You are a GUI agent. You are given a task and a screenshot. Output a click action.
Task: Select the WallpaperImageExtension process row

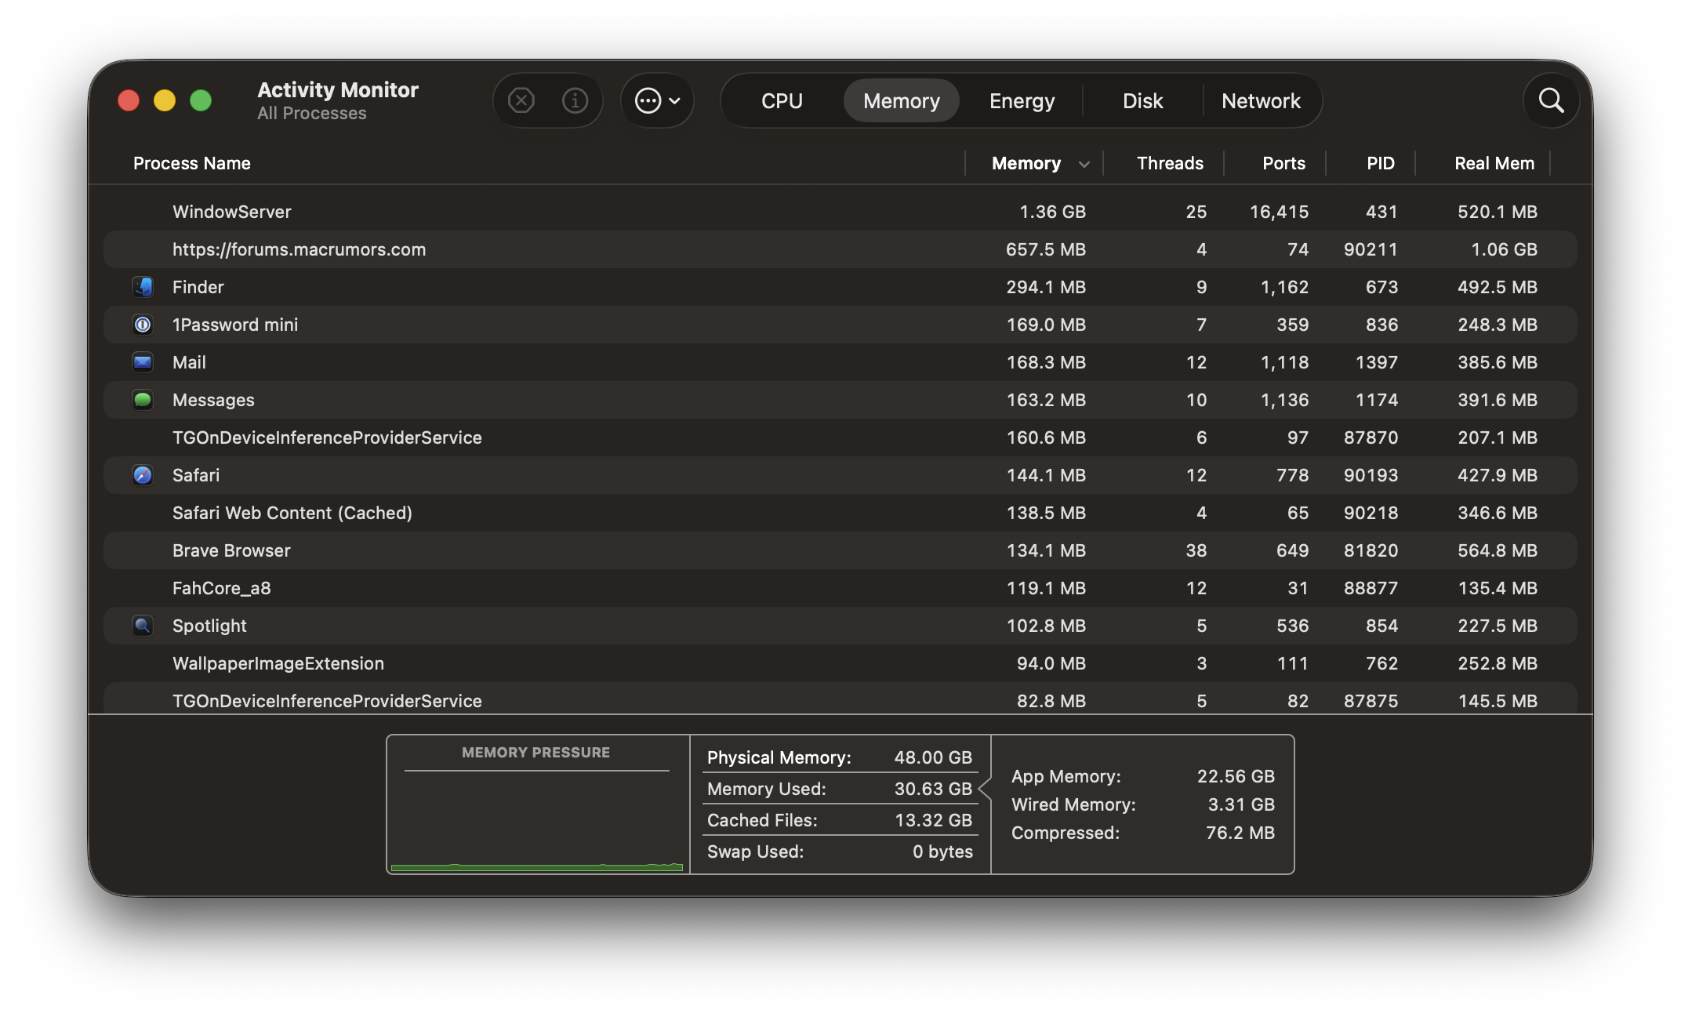click(x=840, y=663)
